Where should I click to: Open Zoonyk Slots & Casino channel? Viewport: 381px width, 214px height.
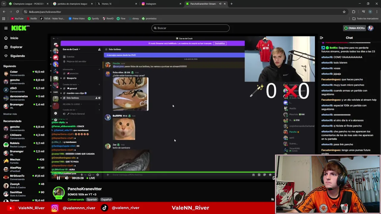pos(24,186)
